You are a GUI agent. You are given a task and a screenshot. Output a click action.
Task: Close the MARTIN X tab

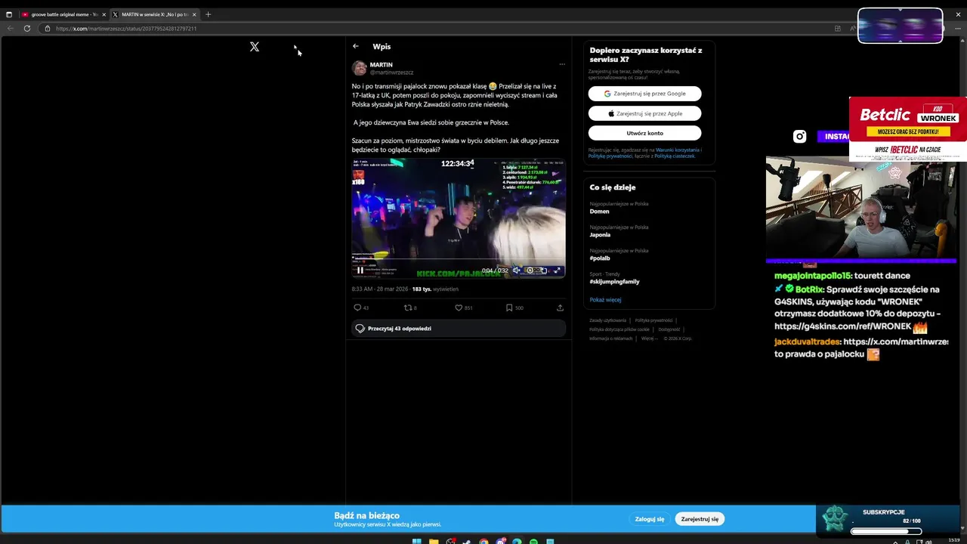[x=194, y=14]
